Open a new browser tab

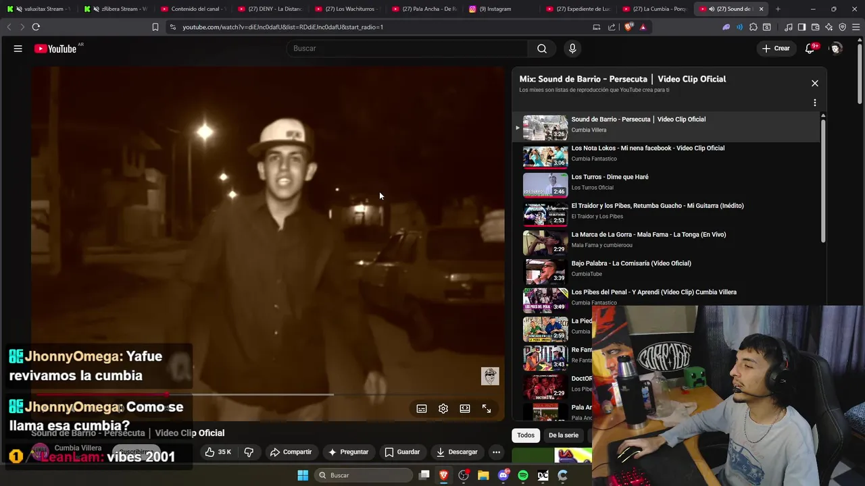click(x=778, y=9)
